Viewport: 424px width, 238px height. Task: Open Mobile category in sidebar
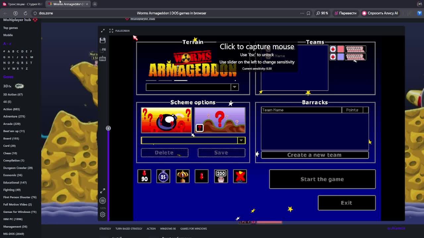click(8, 35)
